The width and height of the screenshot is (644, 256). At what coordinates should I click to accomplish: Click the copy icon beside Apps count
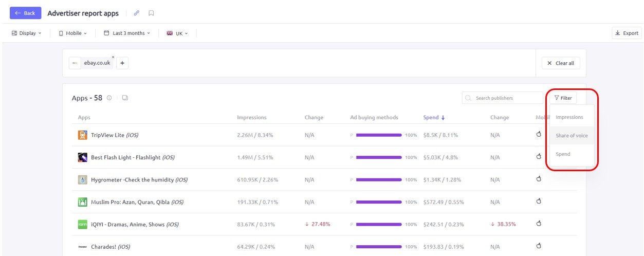(125, 98)
